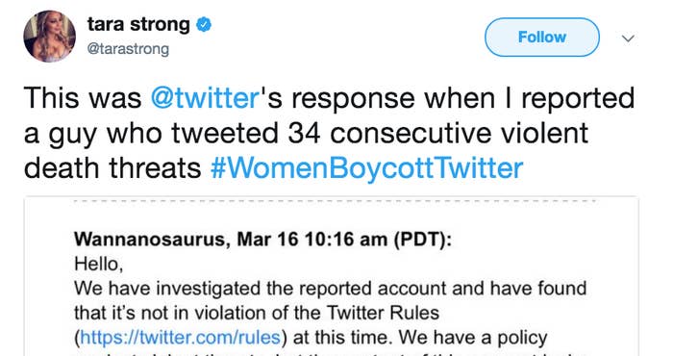The image size is (673, 356).
Task: Visit the @tarastrong handle link
Action: [128, 49]
